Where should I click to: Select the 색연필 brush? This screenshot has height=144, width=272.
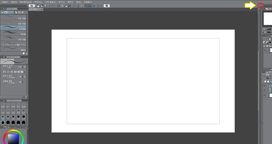click(13, 33)
